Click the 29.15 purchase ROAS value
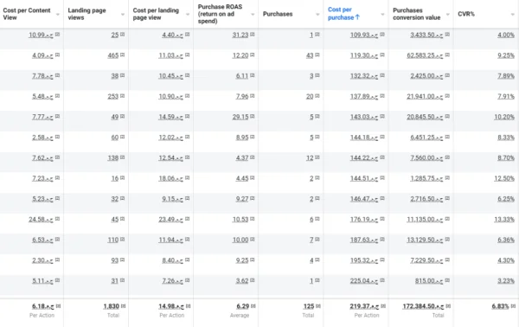This screenshot has width=519, height=327. (x=240, y=117)
